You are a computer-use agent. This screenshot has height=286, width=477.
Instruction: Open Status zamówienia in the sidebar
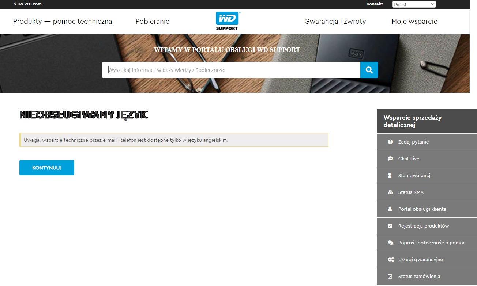(x=427, y=276)
